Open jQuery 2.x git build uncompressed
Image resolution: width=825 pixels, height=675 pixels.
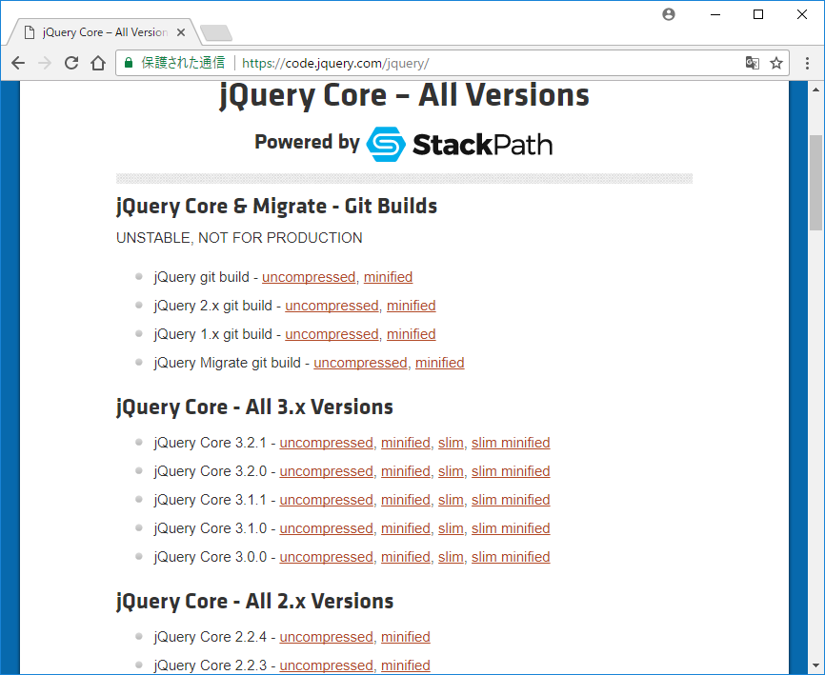(x=332, y=306)
